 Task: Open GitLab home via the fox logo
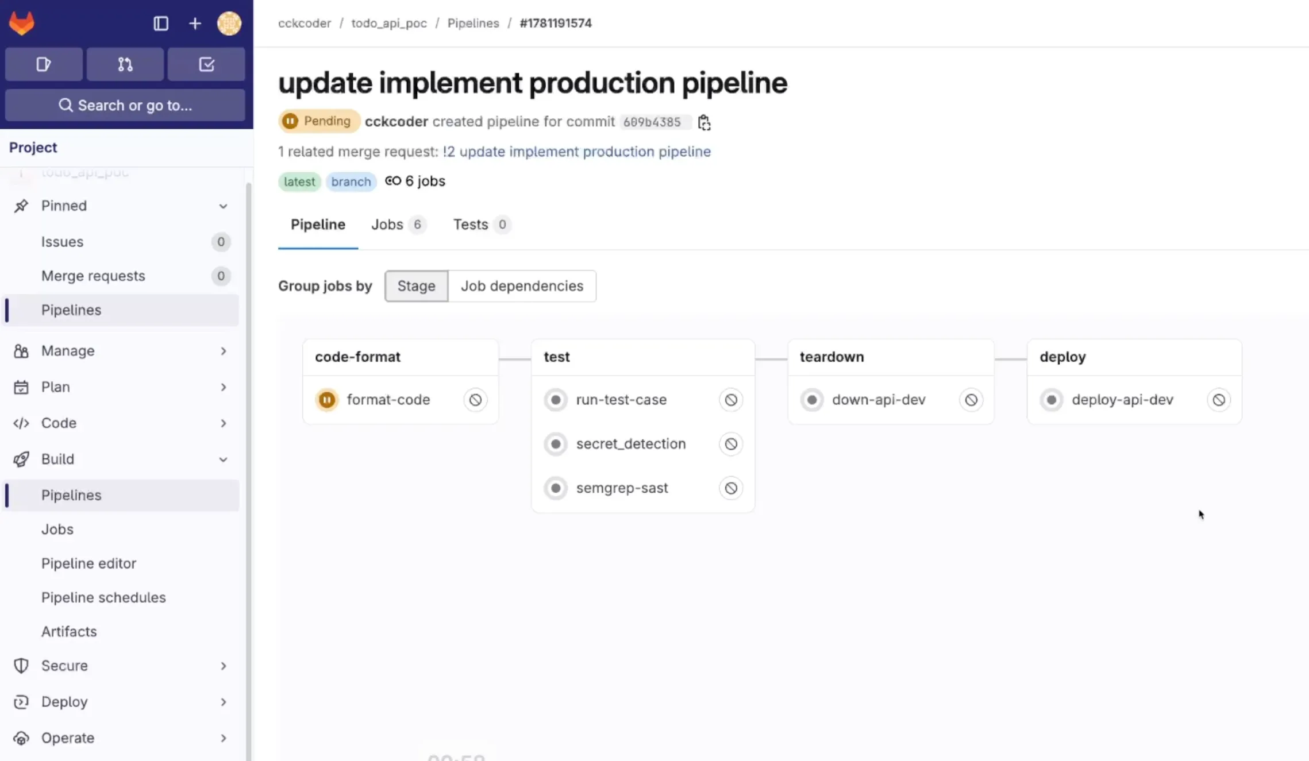[21, 22]
